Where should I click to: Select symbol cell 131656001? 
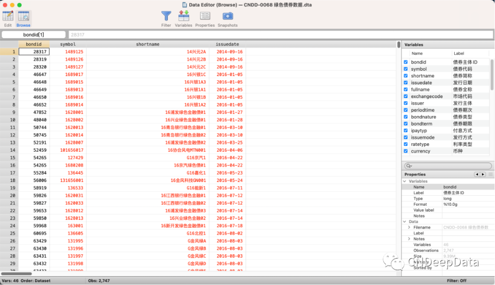tap(68, 181)
